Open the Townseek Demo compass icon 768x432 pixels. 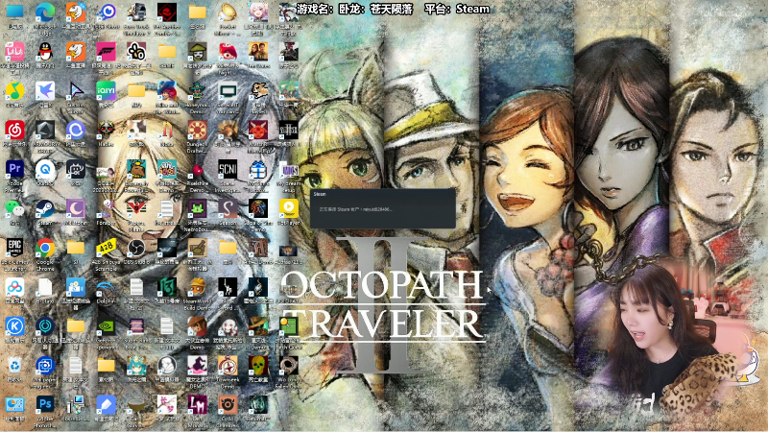click(228, 366)
